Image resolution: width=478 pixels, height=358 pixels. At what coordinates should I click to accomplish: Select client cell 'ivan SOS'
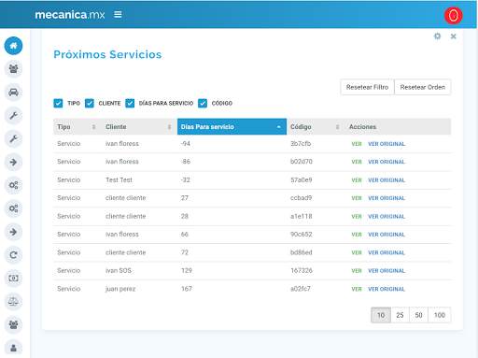coord(119,270)
